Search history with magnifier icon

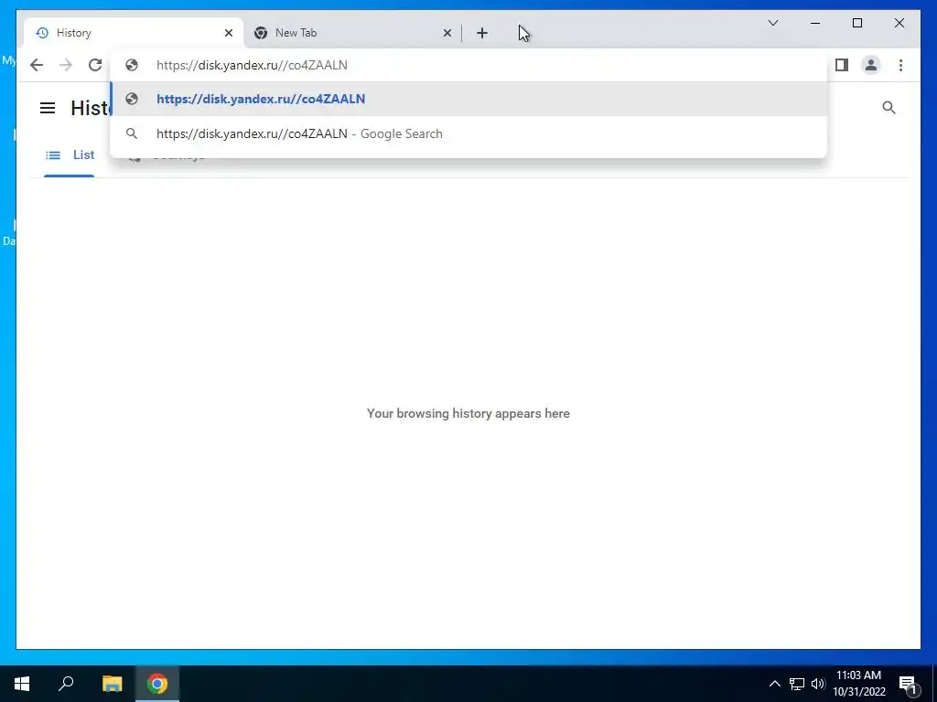889,108
